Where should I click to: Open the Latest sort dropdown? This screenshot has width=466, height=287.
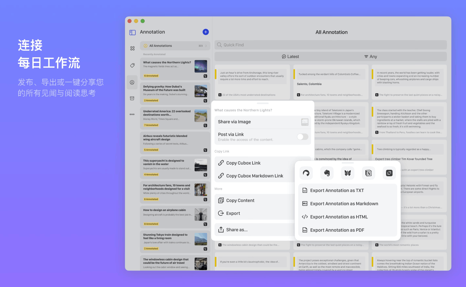(x=290, y=57)
